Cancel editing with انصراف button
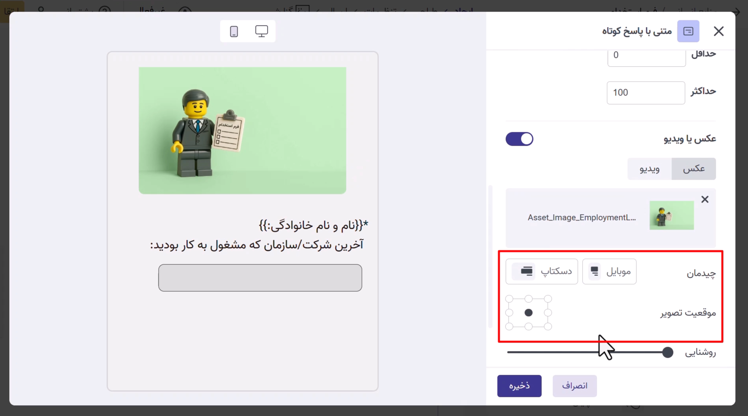 (574, 386)
